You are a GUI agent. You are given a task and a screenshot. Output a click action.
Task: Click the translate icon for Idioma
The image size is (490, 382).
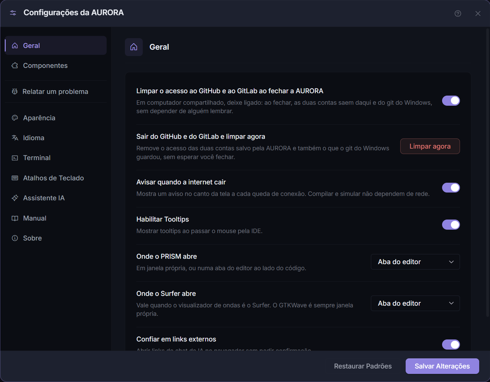15,138
